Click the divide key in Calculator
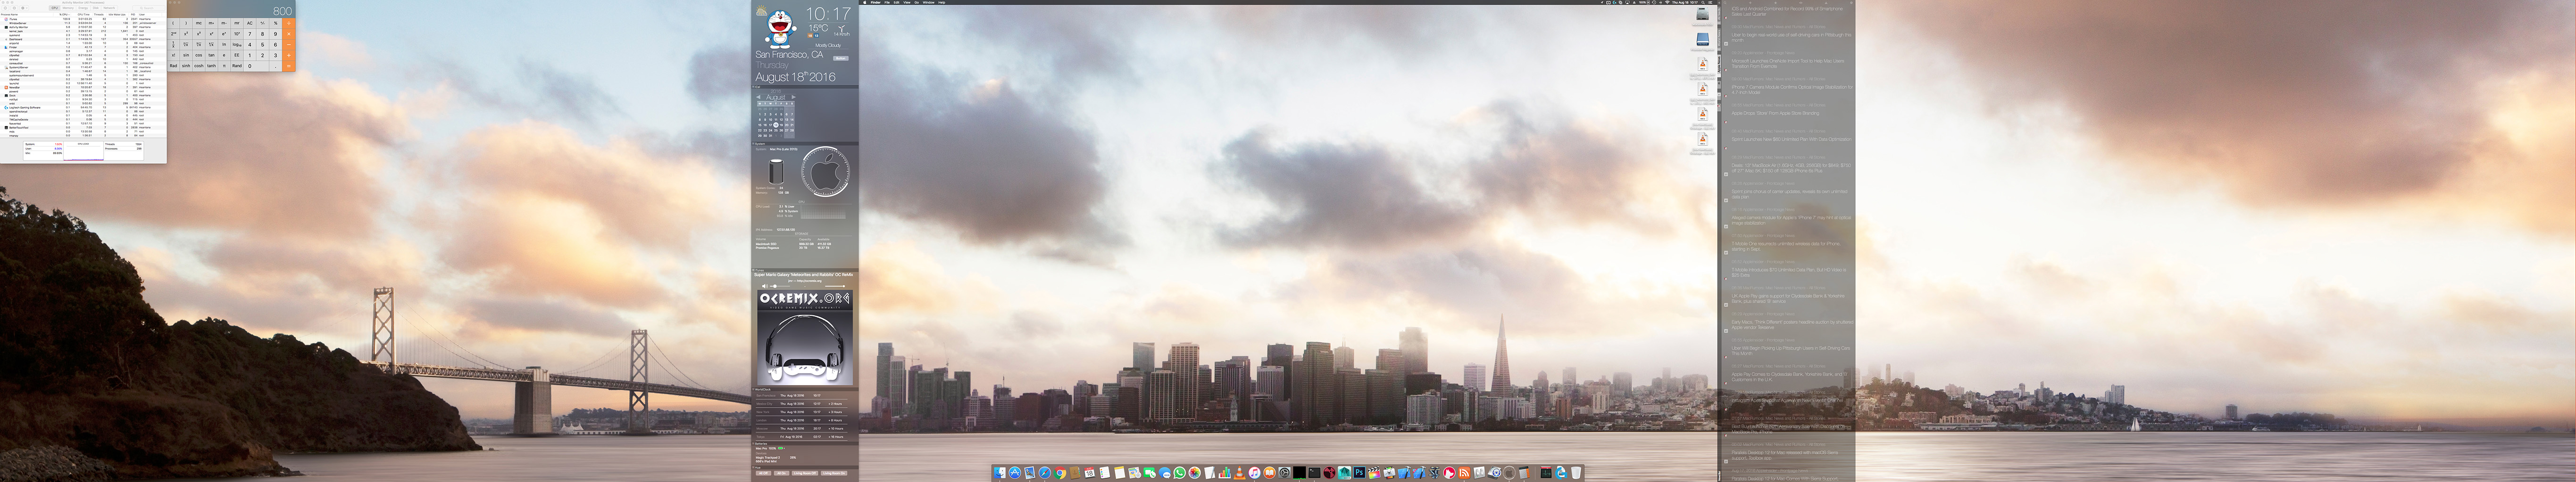 tap(289, 23)
